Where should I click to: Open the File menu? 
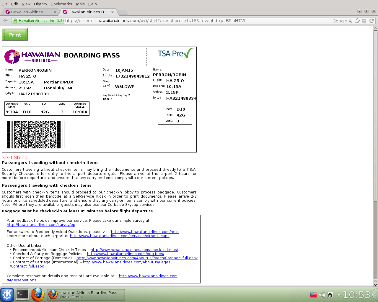click(5, 4)
